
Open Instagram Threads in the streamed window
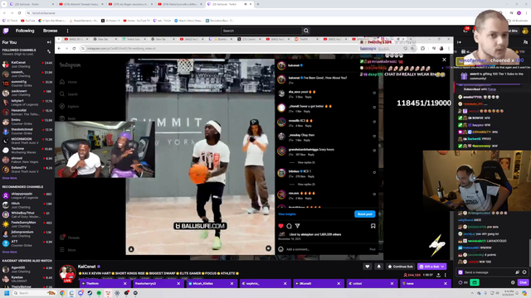70,238
